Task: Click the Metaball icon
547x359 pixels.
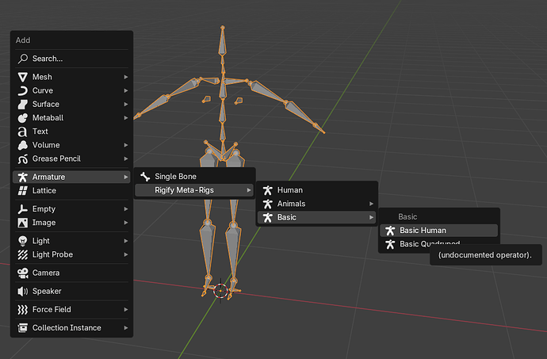Action: click(x=23, y=117)
